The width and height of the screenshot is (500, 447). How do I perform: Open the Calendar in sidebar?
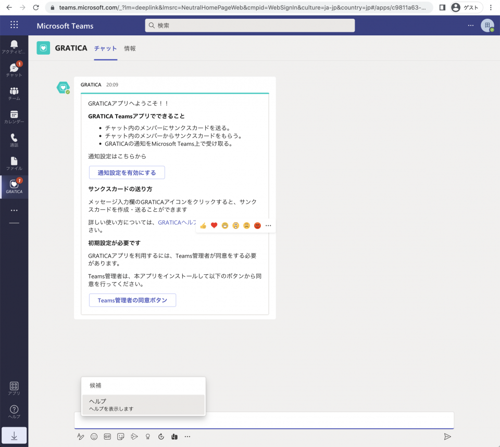tap(14, 117)
